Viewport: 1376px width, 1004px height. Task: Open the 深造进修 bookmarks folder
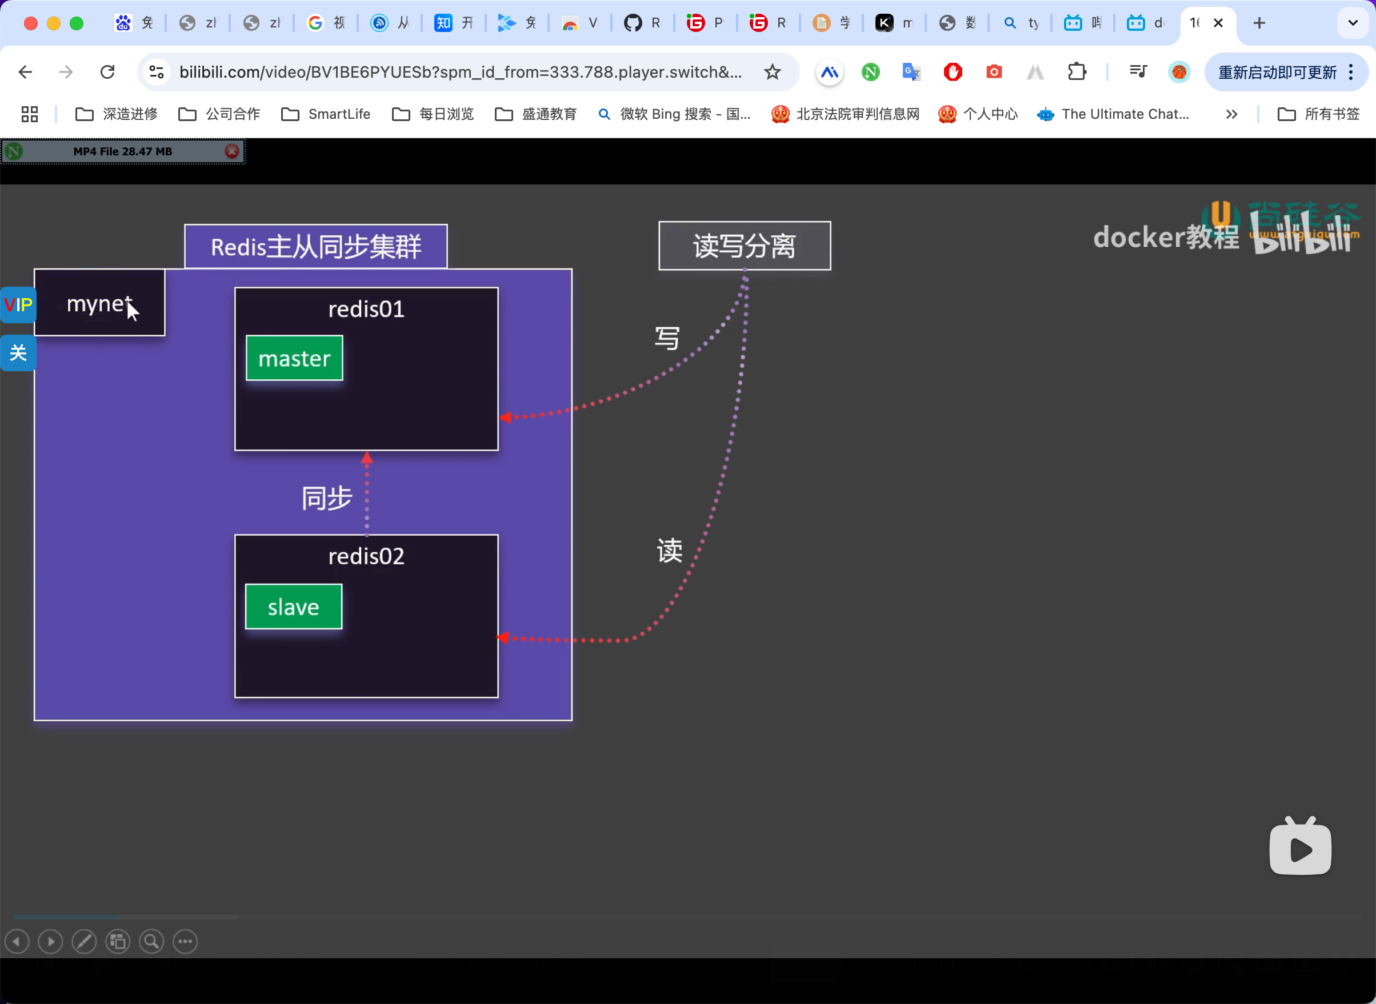point(117,114)
